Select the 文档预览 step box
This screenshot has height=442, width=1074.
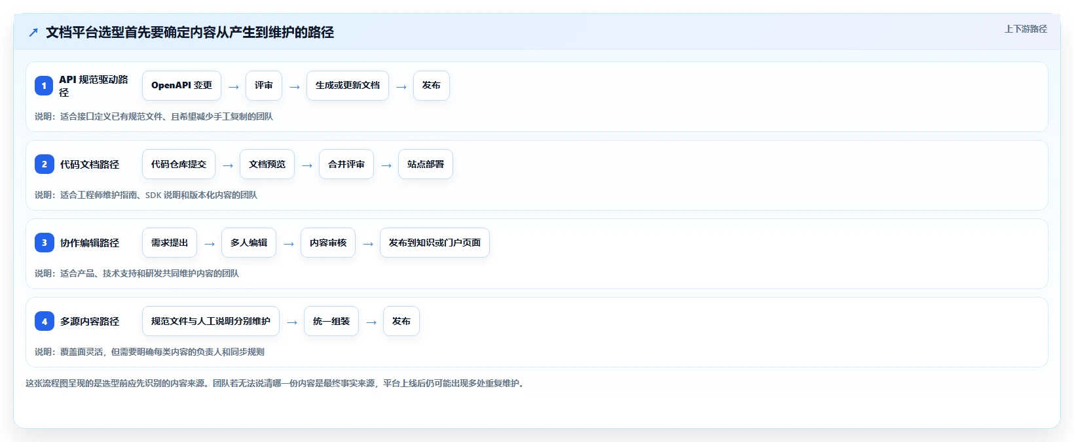pyautogui.click(x=267, y=164)
